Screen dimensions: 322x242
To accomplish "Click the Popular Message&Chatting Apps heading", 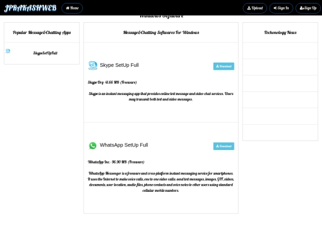I will pyautogui.click(x=42, y=32).
